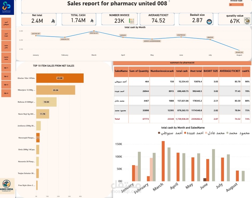Click the riyal currency icon on TOTAL CASH card

click(x=92, y=21)
